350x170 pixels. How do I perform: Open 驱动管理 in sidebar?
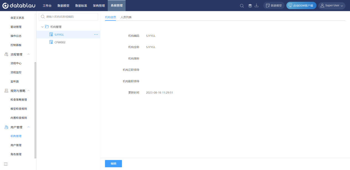click(x=16, y=27)
